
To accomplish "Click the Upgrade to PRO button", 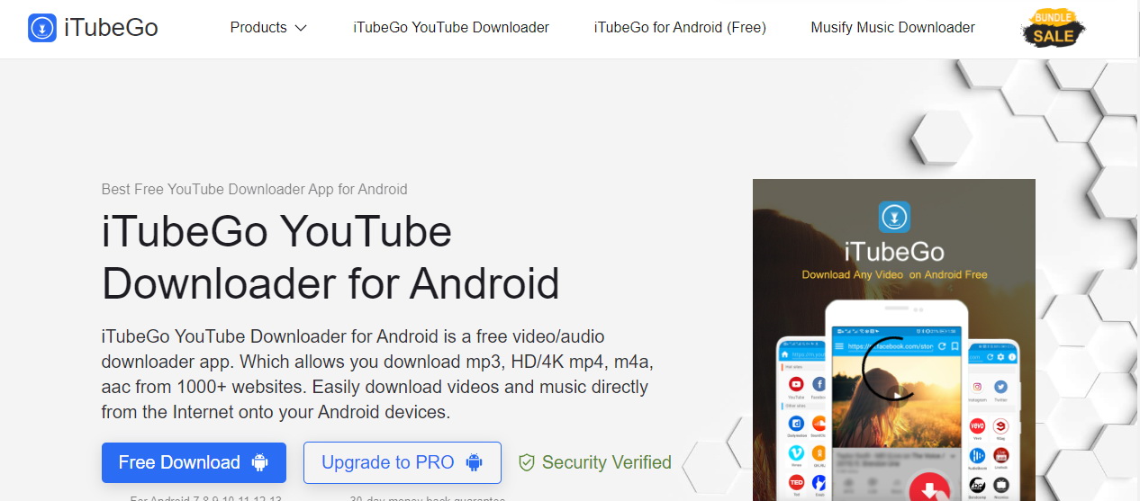I will [x=402, y=462].
